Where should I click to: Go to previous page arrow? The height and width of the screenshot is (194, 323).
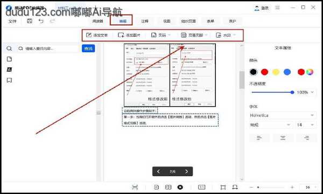(158, 171)
